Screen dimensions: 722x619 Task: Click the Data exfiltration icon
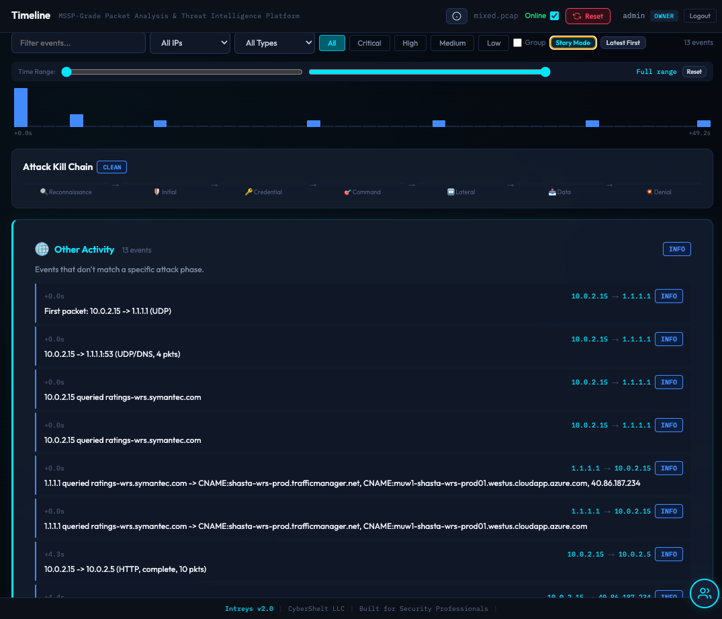click(551, 192)
